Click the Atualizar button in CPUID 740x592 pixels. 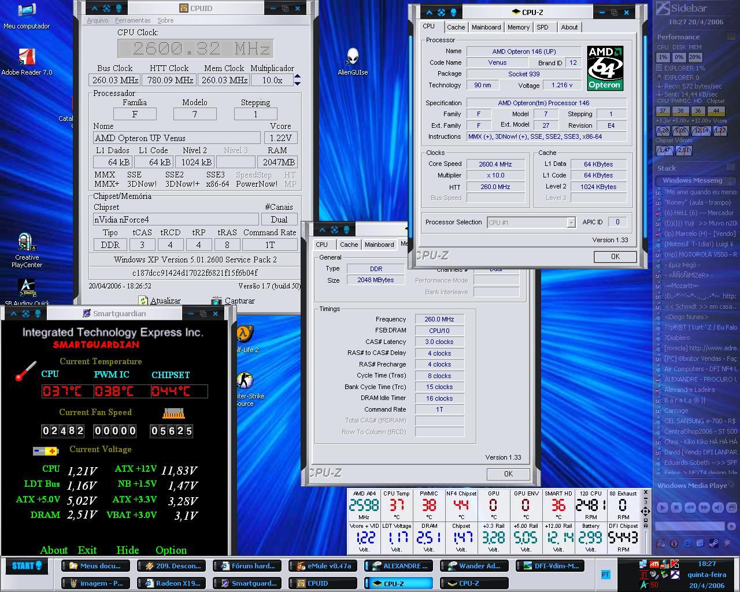point(160,301)
